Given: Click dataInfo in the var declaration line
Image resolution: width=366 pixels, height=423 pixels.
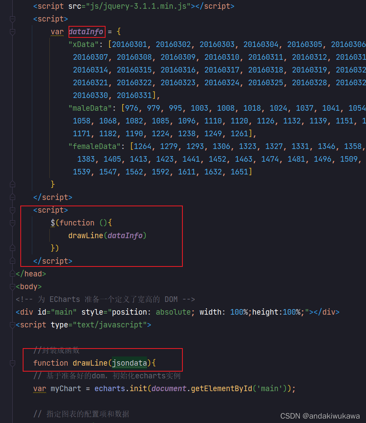Looking at the screenshot, I should 86,32.
